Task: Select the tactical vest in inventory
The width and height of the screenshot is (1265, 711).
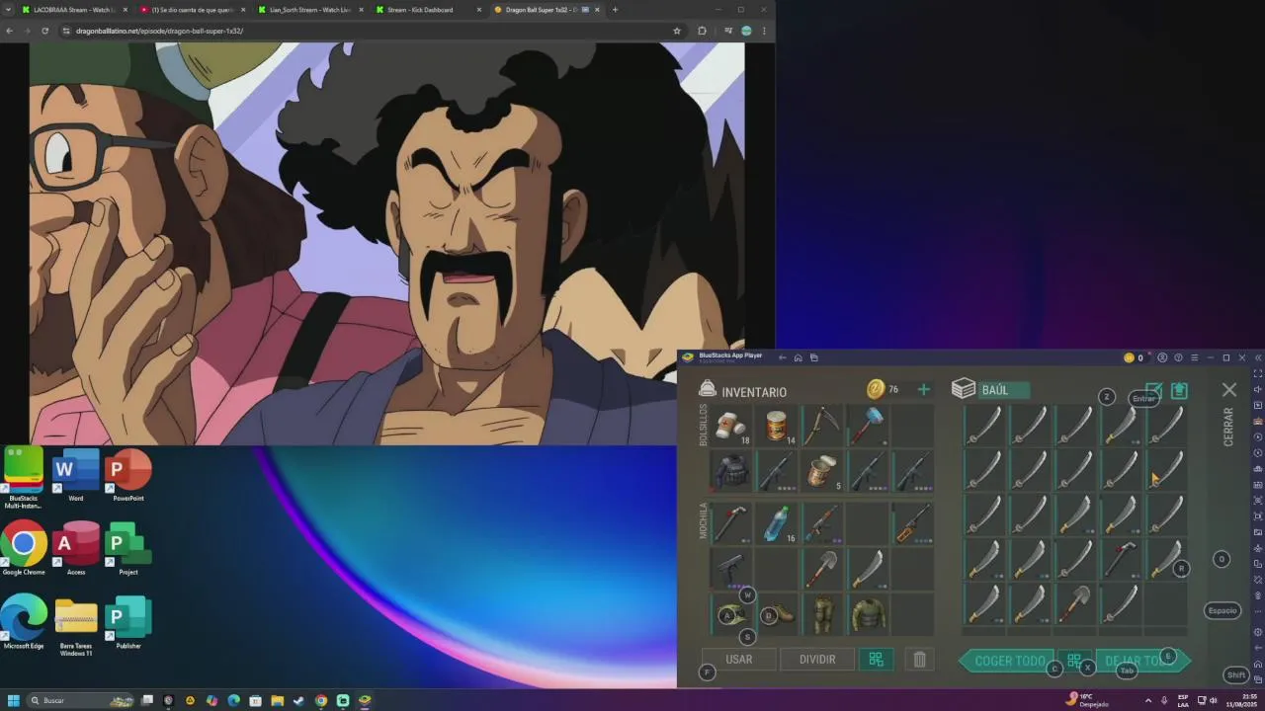Action: [x=731, y=471]
